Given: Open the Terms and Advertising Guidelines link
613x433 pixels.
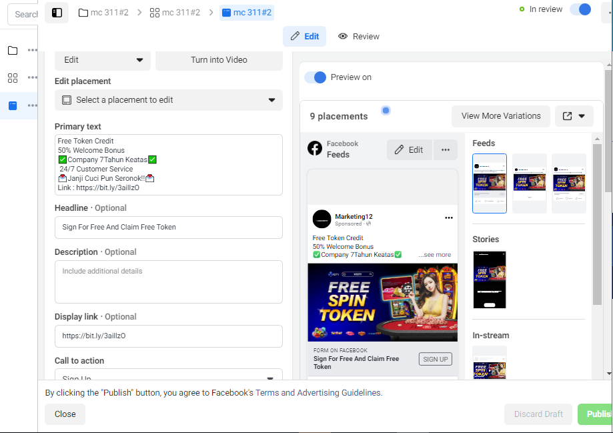Looking at the screenshot, I should point(318,393).
